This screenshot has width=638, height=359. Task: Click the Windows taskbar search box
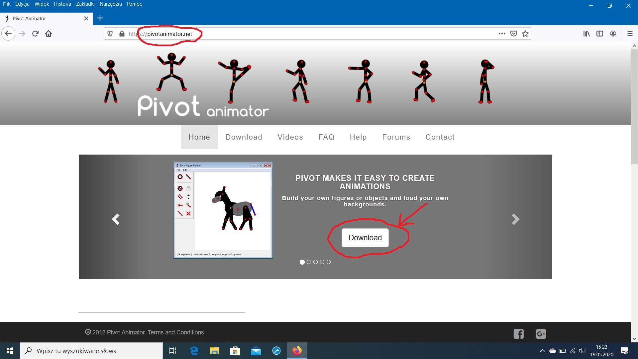(91, 351)
